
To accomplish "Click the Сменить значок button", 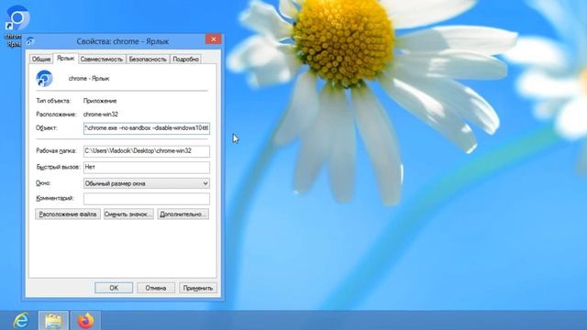I will click(x=128, y=214).
